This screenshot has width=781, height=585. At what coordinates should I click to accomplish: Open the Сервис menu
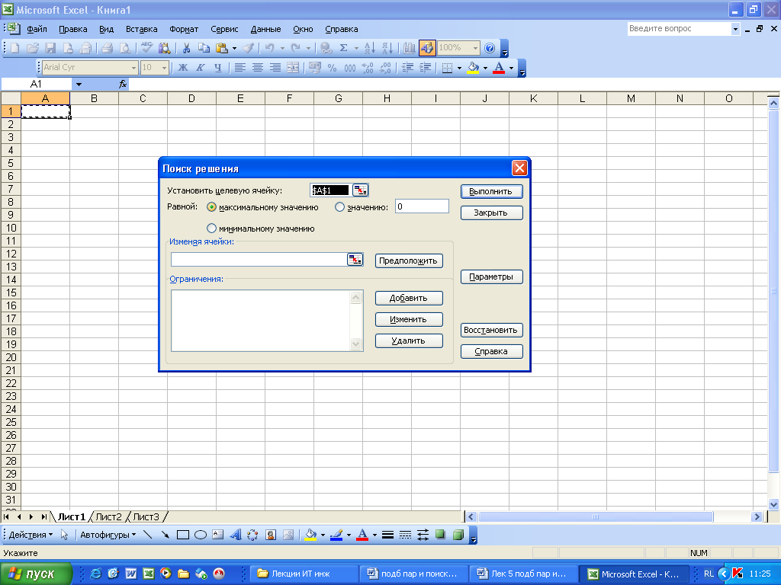coord(224,30)
